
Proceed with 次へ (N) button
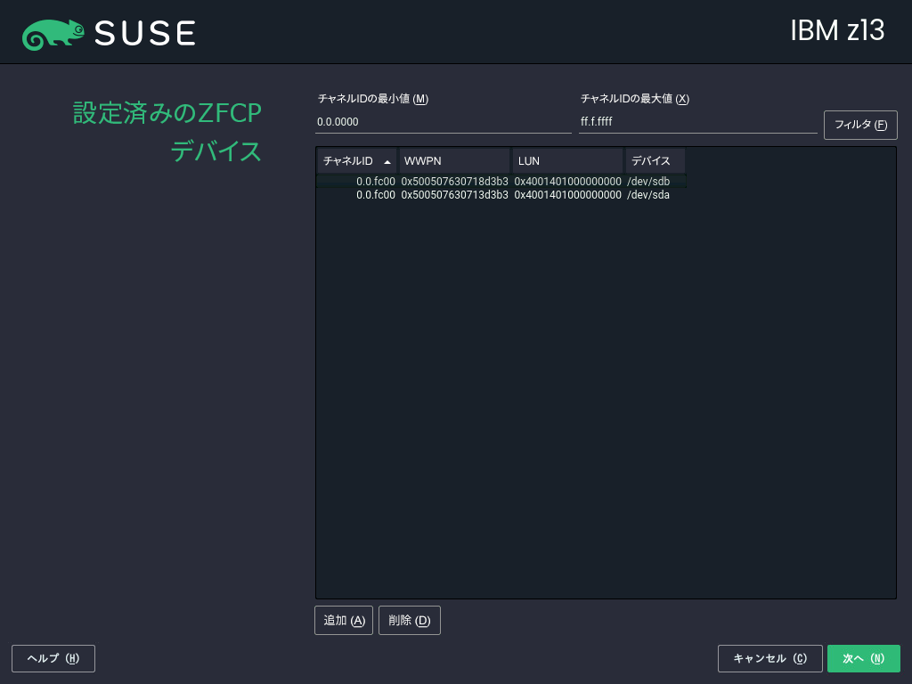tap(864, 658)
